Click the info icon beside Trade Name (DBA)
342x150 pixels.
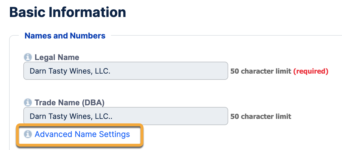[28, 102]
